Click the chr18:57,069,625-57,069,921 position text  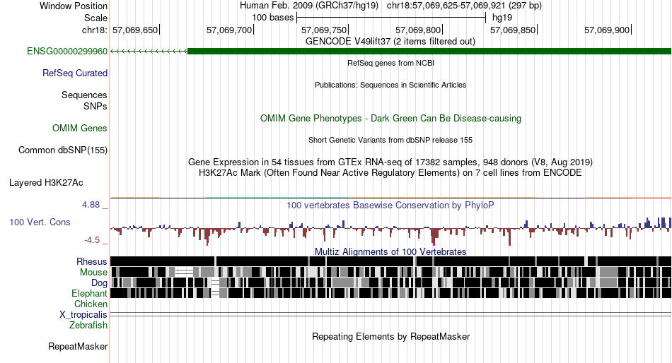tap(464, 6)
